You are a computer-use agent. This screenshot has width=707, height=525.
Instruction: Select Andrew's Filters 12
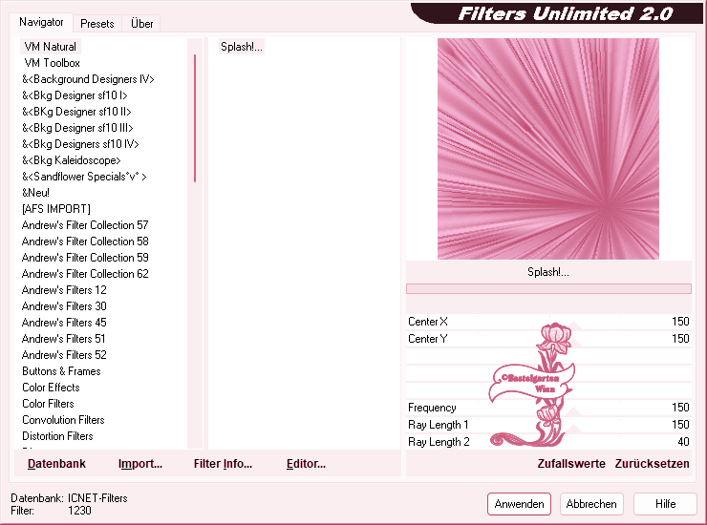pos(64,290)
